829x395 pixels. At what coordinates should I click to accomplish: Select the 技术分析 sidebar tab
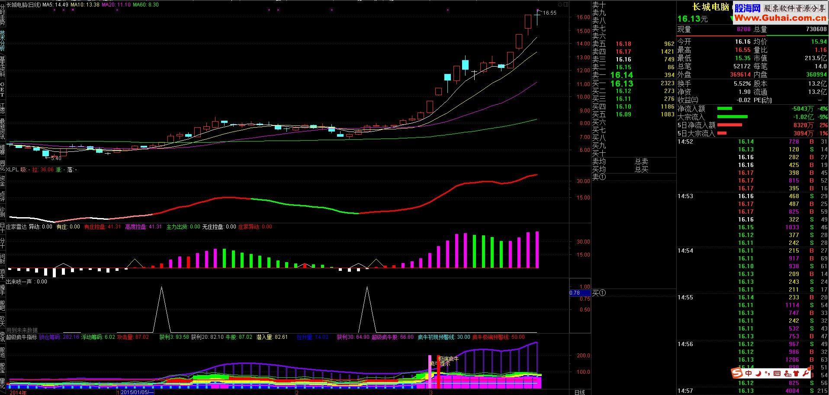click(3, 41)
